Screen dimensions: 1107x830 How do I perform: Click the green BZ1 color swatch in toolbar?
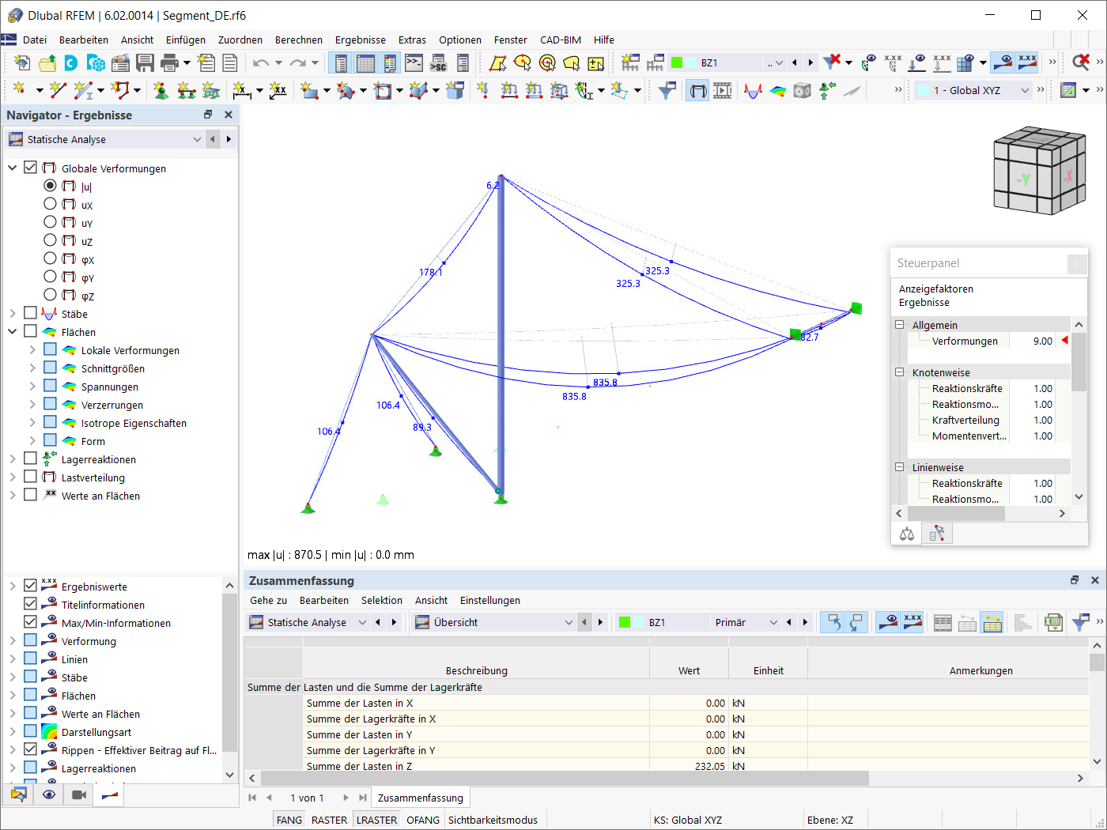click(x=677, y=62)
